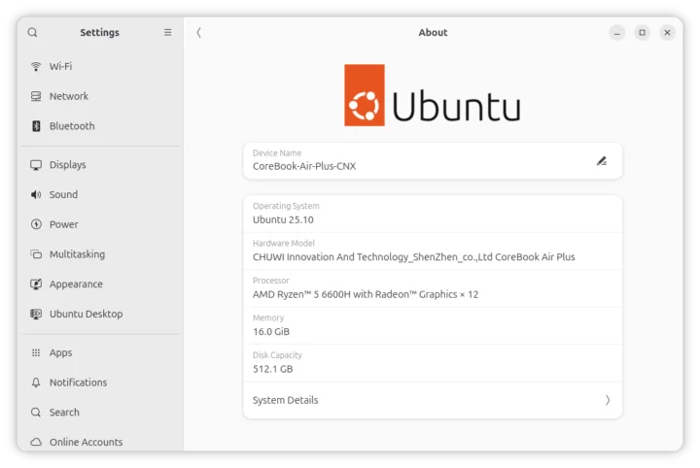Click the Device Name field CoreBook-Air-Plus-CNX
Screen dimensions: 700x468
[x=433, y=161]
